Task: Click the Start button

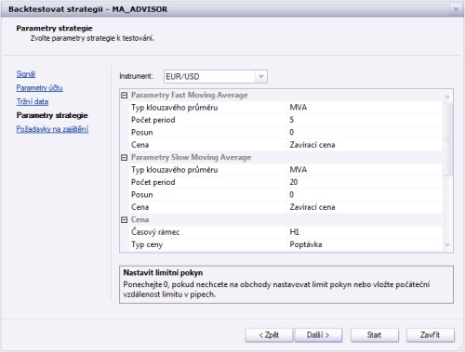Action: 375,335
